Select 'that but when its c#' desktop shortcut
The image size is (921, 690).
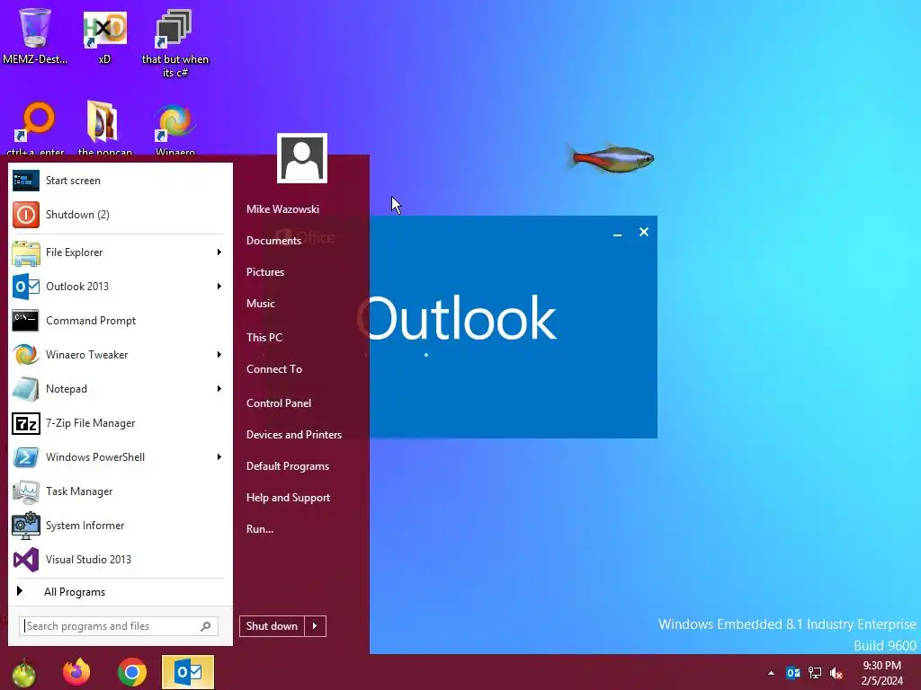(174, 44)
